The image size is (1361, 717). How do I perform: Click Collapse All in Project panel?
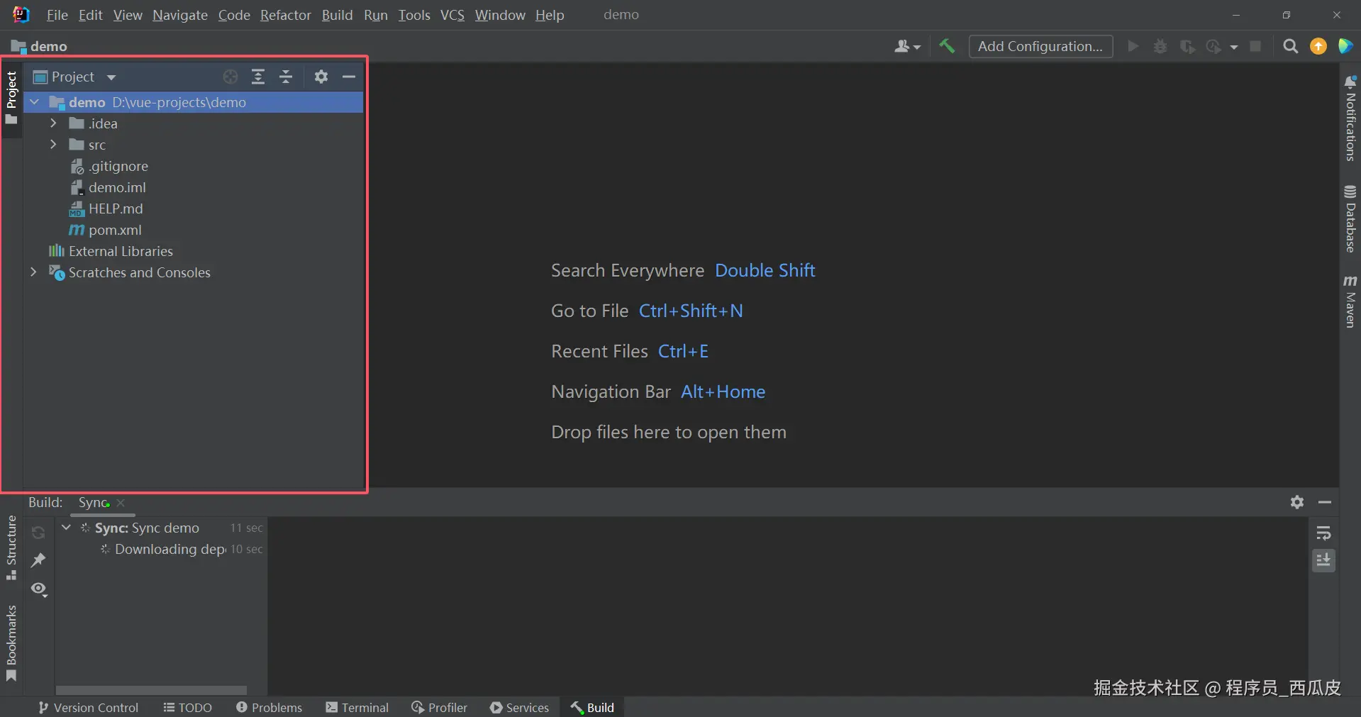coord(286,77)
